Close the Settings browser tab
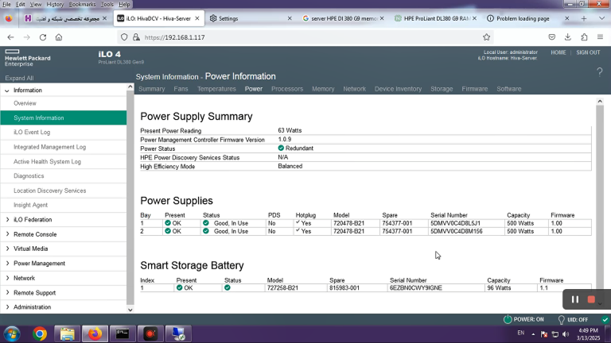 point(290,18)
